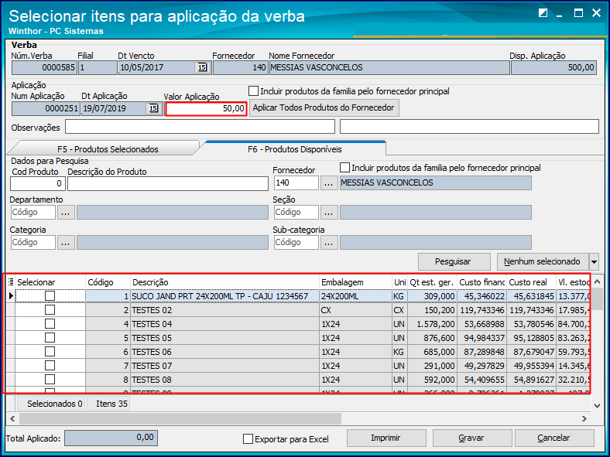The height and width of the screenshot is (457, 610).
Task: Select checkbox for TESTES 02 row
Action: point(50,310)
